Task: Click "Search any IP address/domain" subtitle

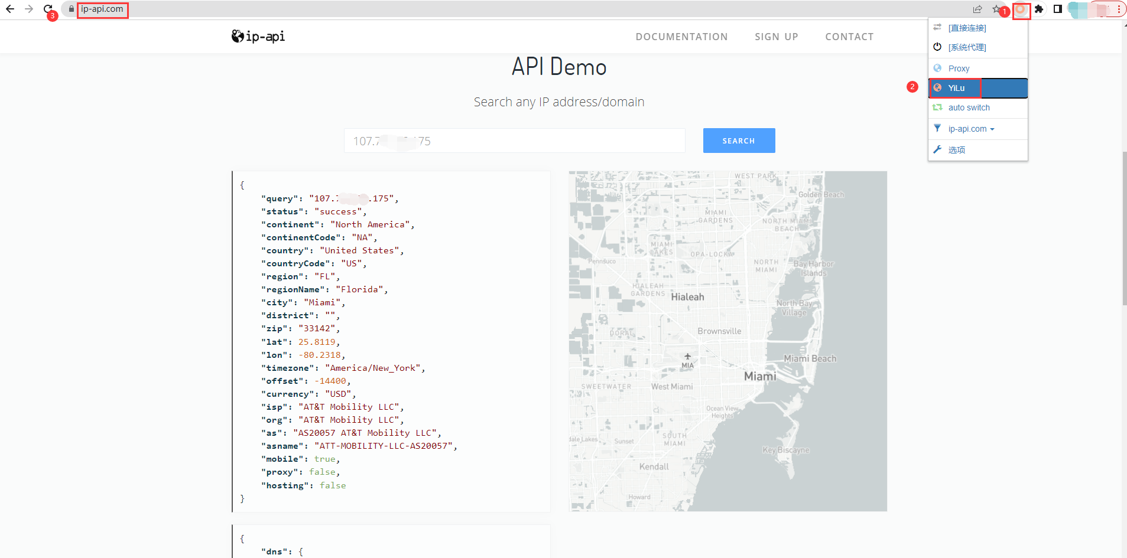Action: tap(559, 102)
